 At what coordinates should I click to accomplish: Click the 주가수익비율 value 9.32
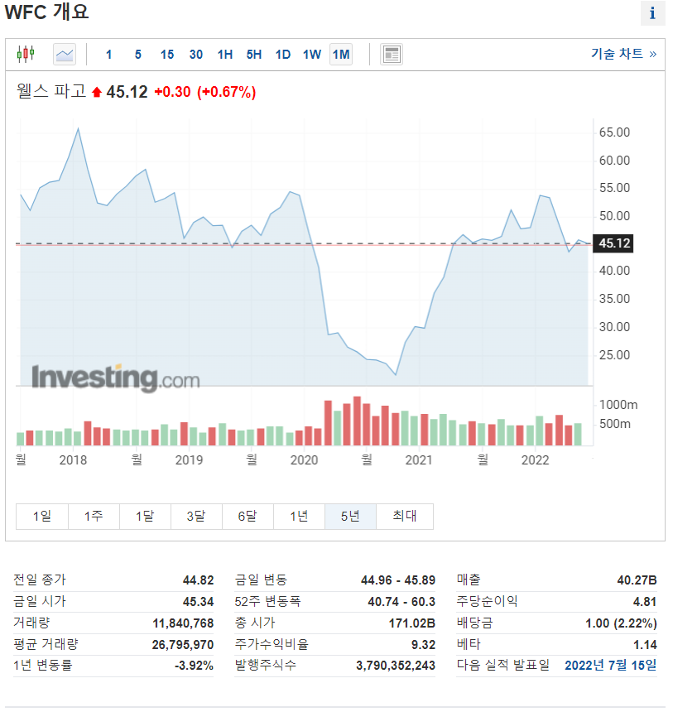pos(423,645)
